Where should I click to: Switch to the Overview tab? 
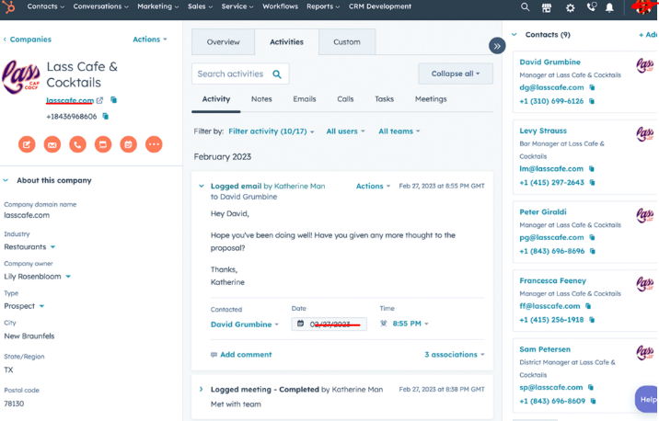223,42
